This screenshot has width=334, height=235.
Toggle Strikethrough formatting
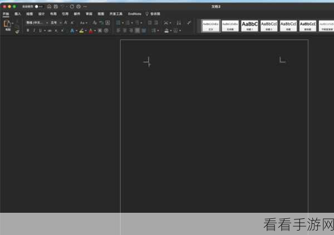pos(50,31)
